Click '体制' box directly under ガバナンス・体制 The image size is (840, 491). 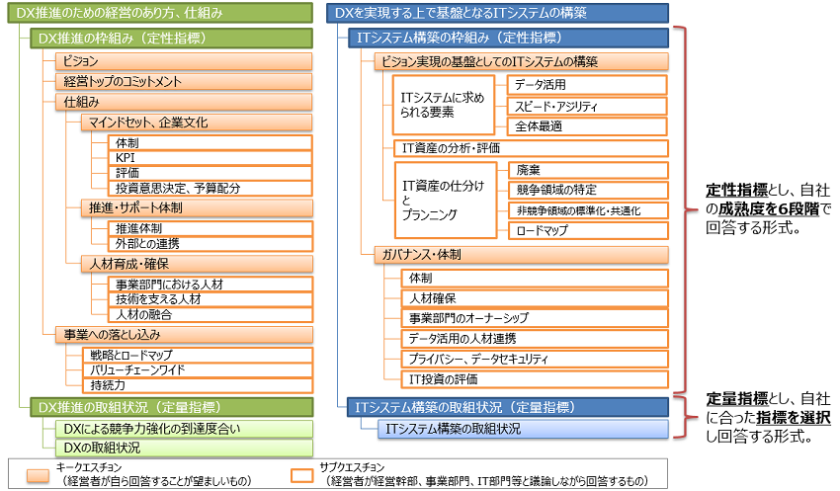click(x=535, y=279)
